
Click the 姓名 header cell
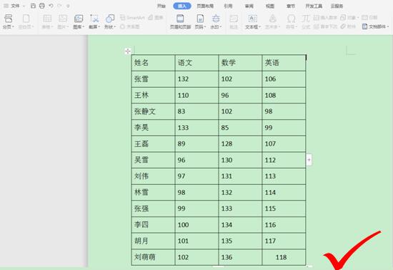[153, 63]
